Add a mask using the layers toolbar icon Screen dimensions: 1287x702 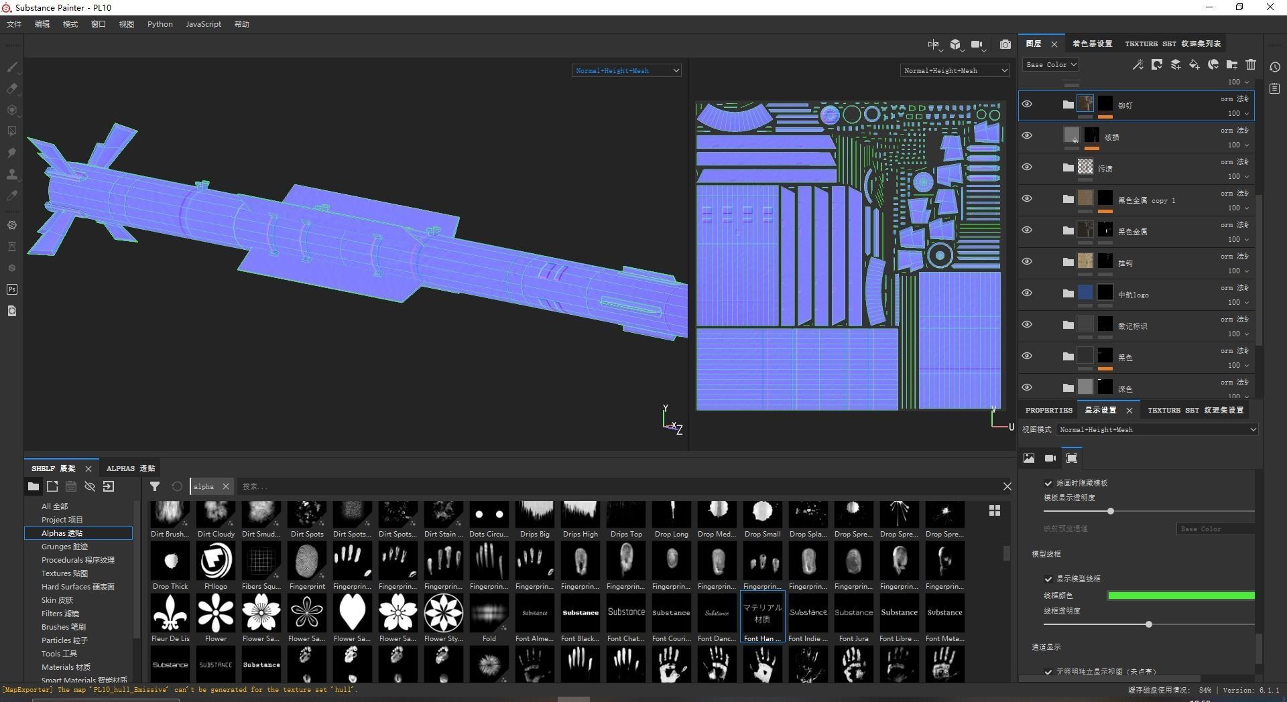pos(1156,64)
